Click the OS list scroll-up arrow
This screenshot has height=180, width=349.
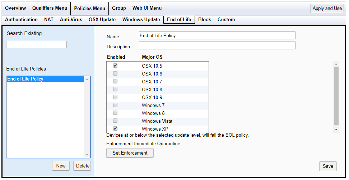[x=336, y=64]
